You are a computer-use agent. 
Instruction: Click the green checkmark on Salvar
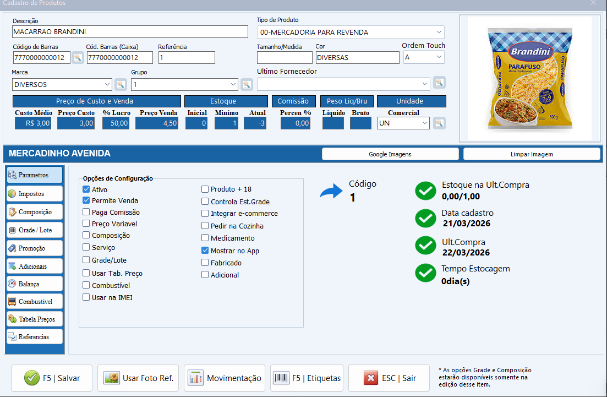tap(32, 378)
